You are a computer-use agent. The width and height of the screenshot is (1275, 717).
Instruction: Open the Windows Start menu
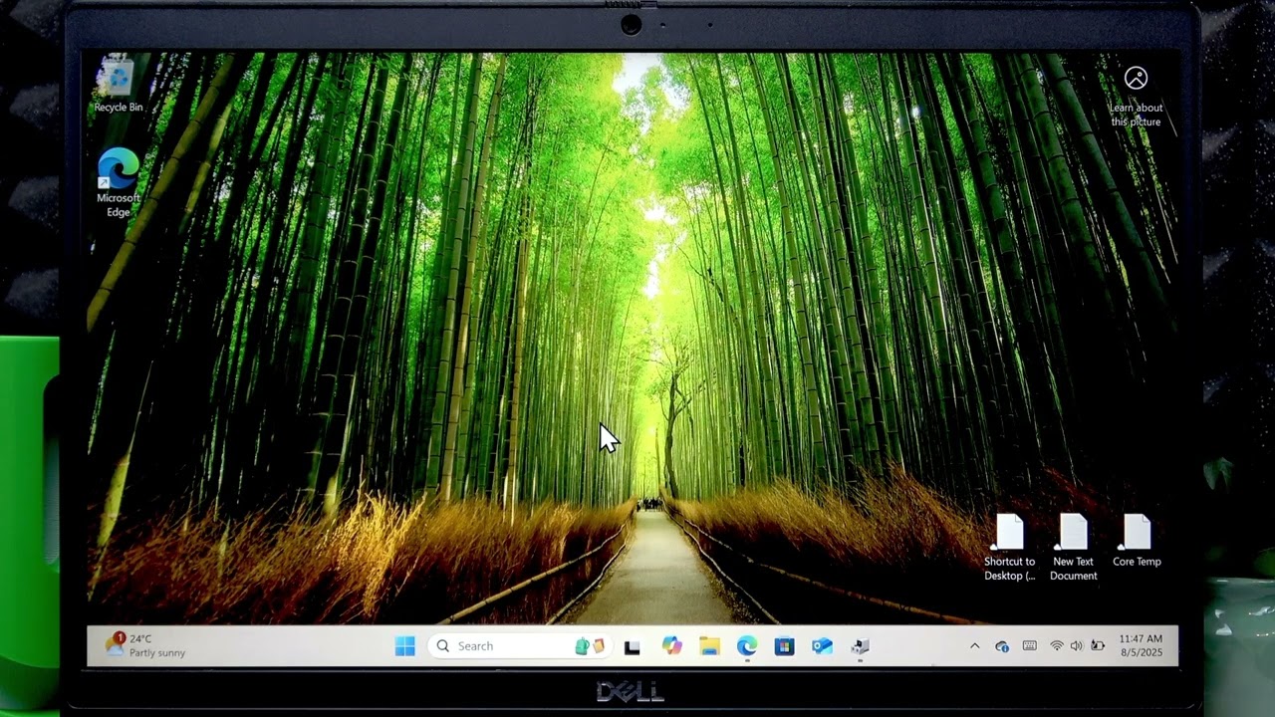404,646
